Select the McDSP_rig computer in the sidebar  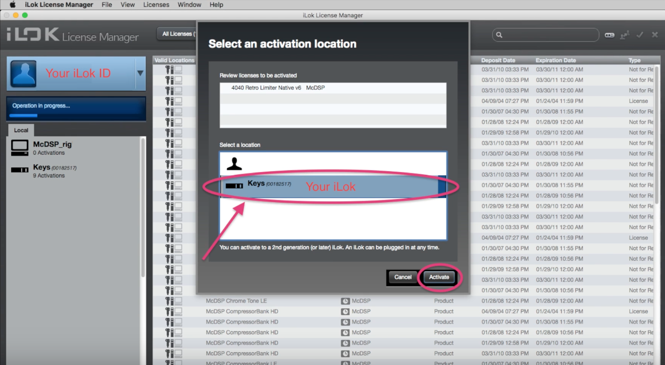point(74,148)
